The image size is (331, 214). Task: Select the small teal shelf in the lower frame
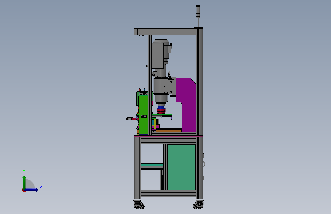(152, 165)
